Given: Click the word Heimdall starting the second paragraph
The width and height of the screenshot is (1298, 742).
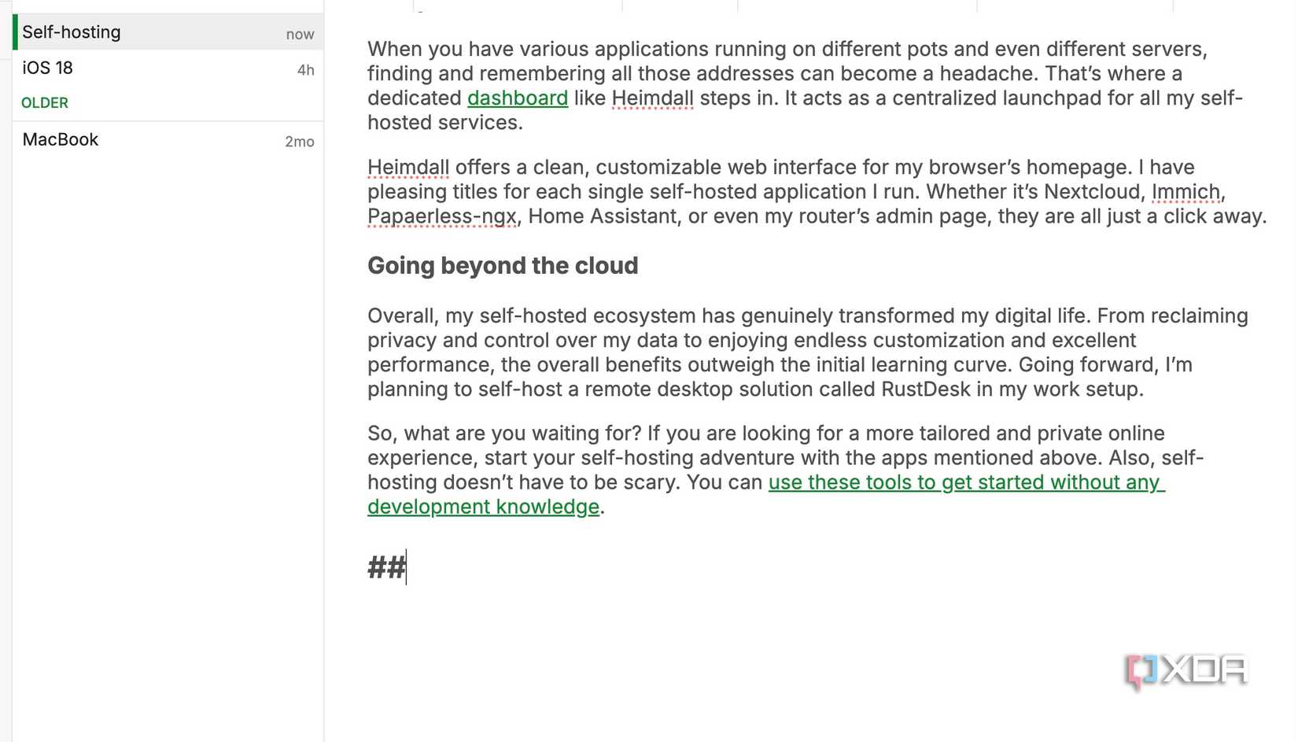Looking at the screenshot, I should pos(408,168).
